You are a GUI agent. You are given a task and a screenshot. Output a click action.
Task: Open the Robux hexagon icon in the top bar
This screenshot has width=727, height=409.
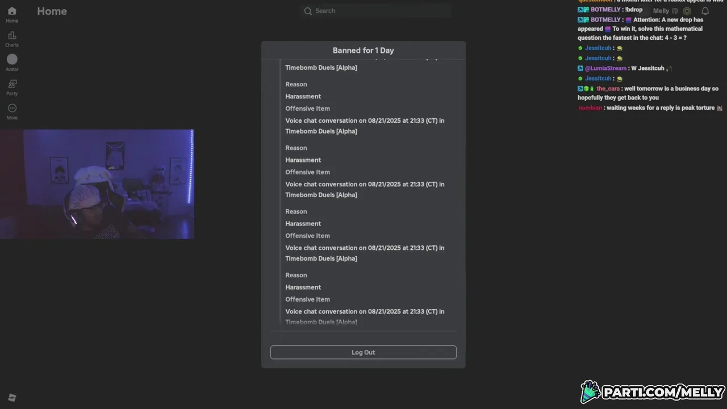[687, 11]
